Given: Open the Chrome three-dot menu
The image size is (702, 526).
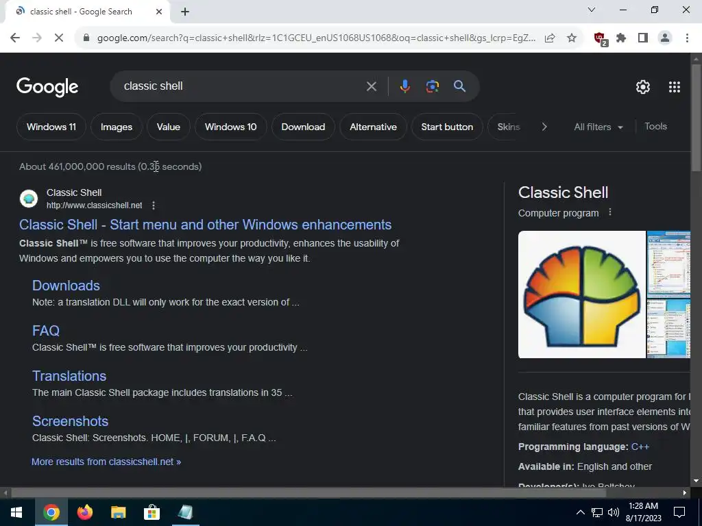Looking at the screenshot, I should pos(687,38).
